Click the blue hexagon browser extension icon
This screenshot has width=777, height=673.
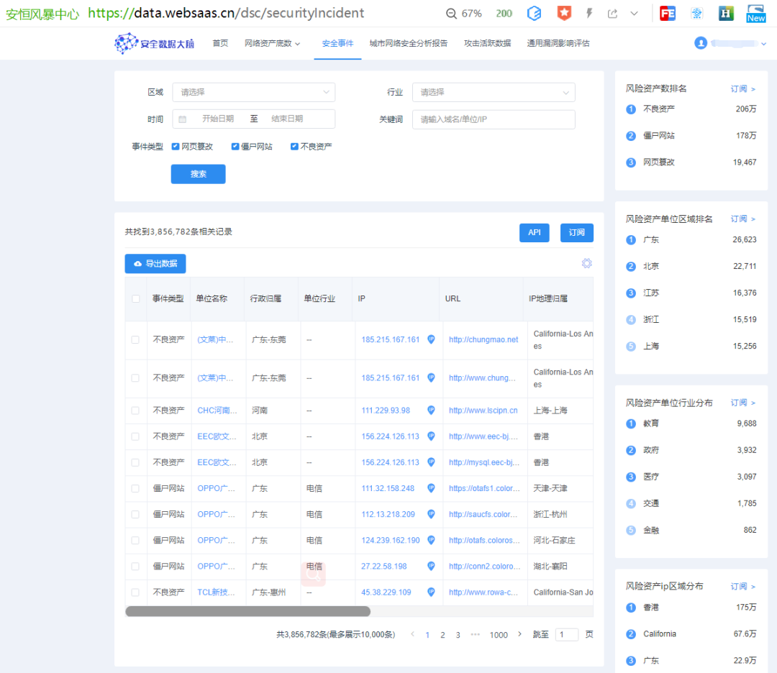(534, 14)
